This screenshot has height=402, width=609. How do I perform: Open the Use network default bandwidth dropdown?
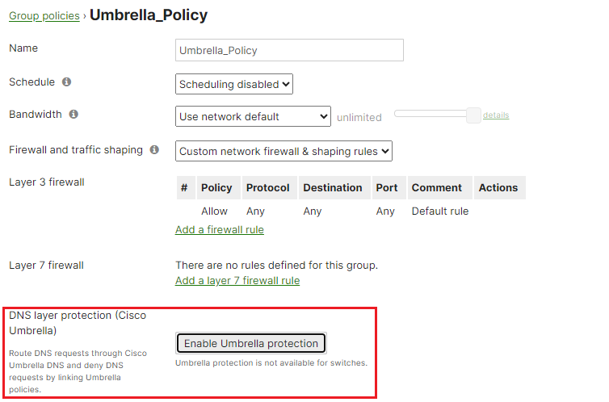tap(254, 116)
